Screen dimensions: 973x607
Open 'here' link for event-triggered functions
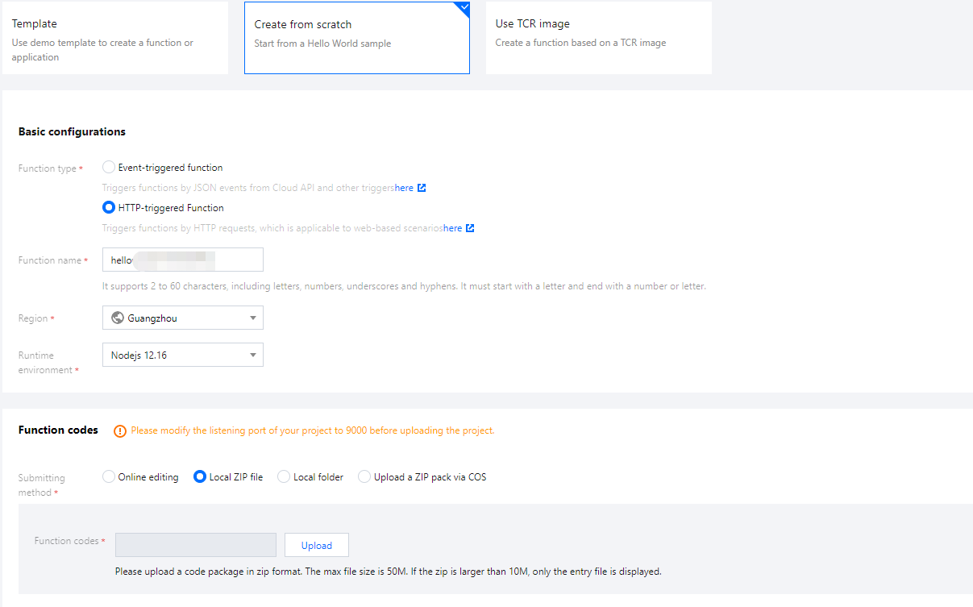coord(404,188)
